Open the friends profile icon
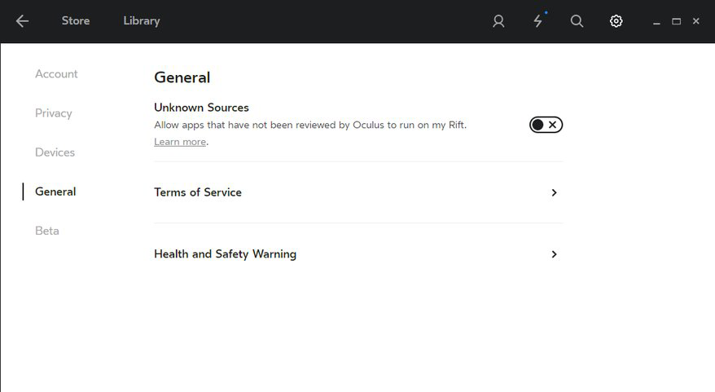715x392 pixels. 498,21
